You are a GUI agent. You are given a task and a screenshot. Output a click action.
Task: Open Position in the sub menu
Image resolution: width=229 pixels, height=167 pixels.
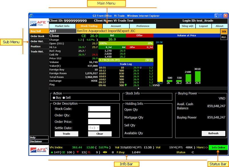(x=39, y=46)
